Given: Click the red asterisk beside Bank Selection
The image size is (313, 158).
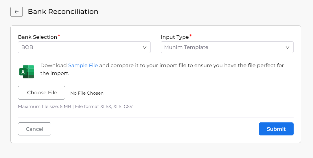Looking at the screenshot, I should tap(59, 36).
